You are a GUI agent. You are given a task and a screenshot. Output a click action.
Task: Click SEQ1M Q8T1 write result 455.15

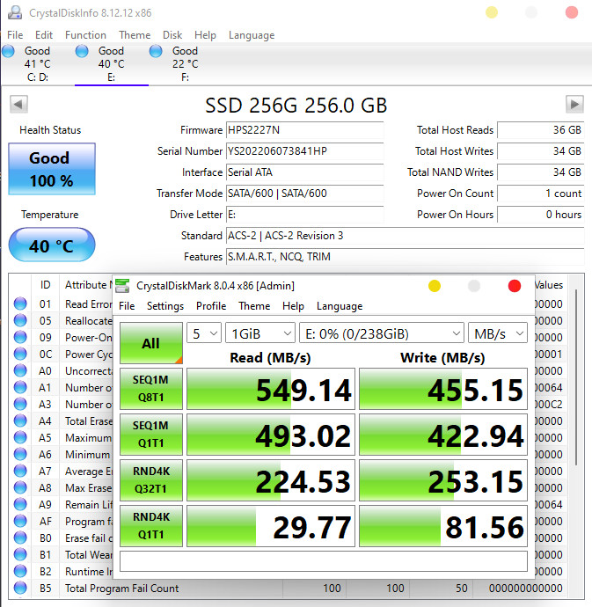pos(443,389)
